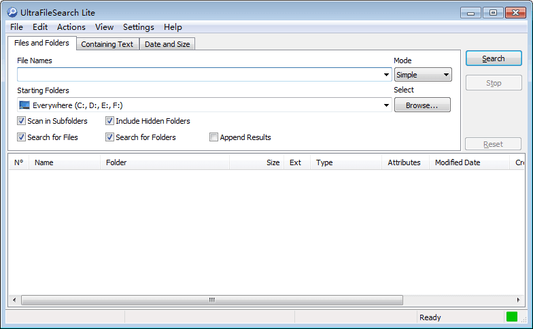The height and width of the screenshot is (329, 533).
Task: Disable Include Hidden Folders option
Action: pos(110,121)
